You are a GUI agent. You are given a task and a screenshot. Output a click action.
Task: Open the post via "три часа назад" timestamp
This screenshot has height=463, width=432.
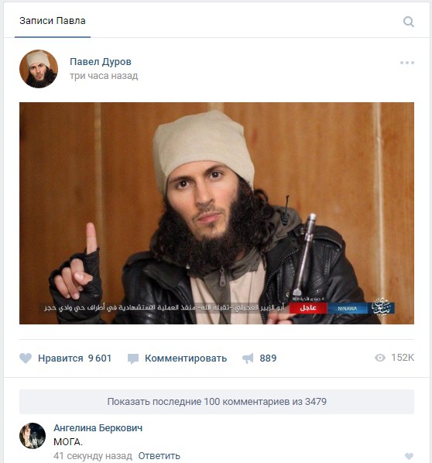click(104, 76)
